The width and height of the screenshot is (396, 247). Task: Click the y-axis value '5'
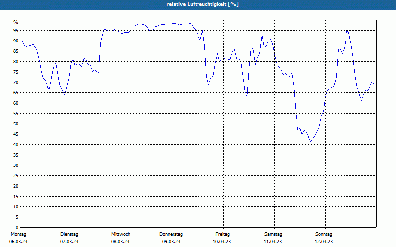(x=17, y=217)
